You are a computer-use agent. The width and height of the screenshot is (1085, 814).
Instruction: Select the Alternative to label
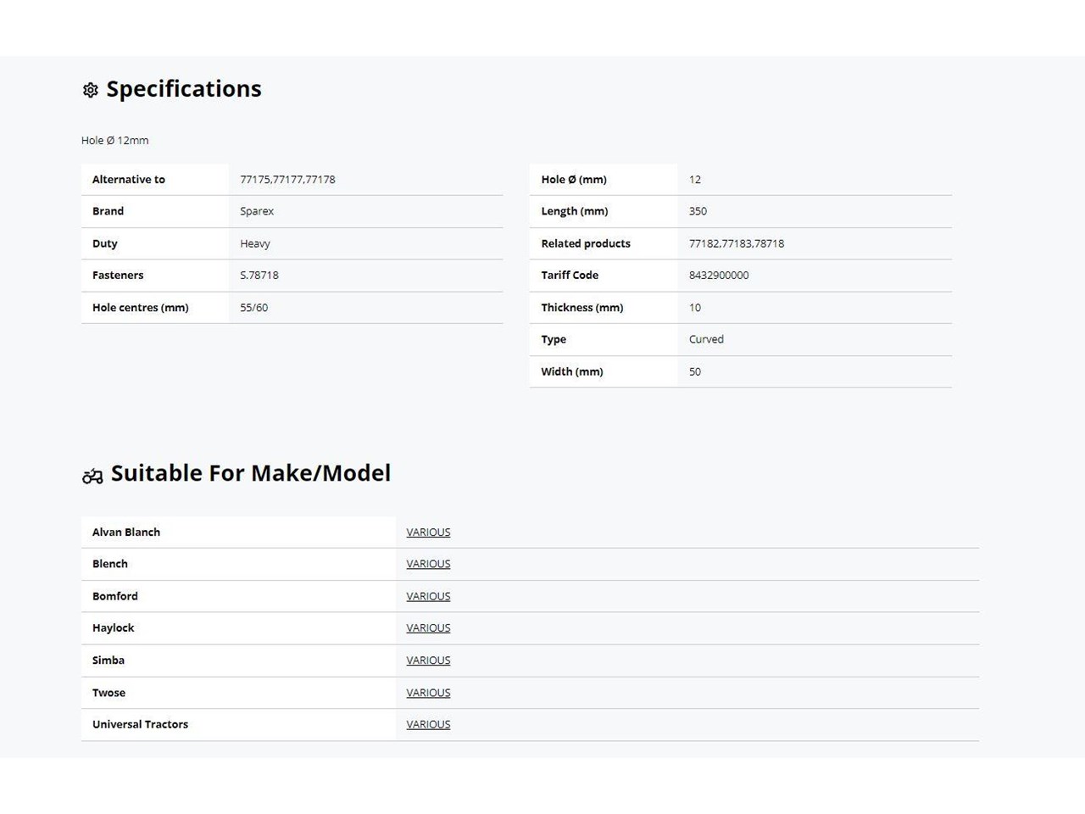129,180
